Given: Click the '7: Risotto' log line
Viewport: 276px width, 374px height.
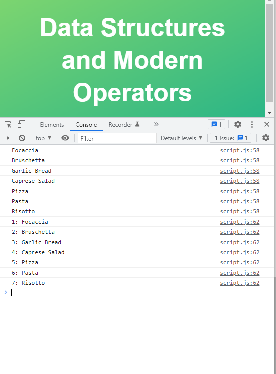Looking at the screenshot, I should pyautogui.click(x=28, y=283).
